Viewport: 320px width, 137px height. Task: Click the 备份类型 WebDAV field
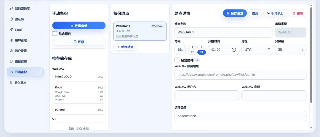(x=291, y=32)
